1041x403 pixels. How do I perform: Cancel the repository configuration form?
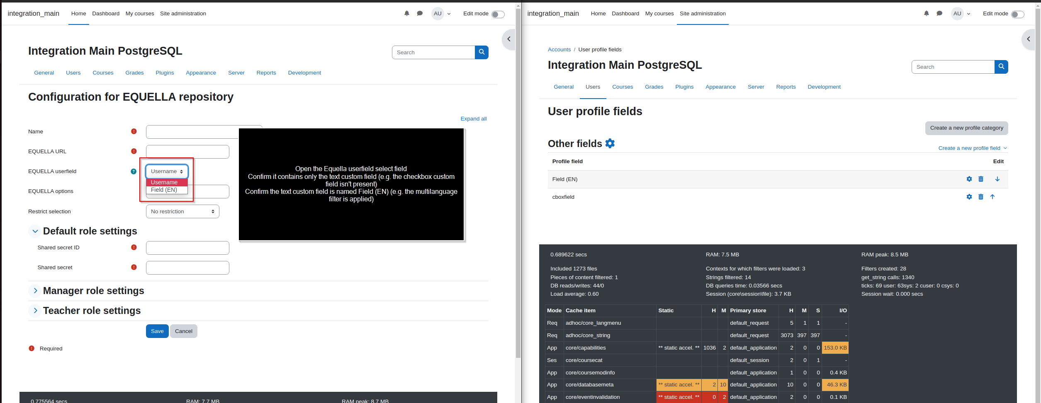(x=184, y=331)
